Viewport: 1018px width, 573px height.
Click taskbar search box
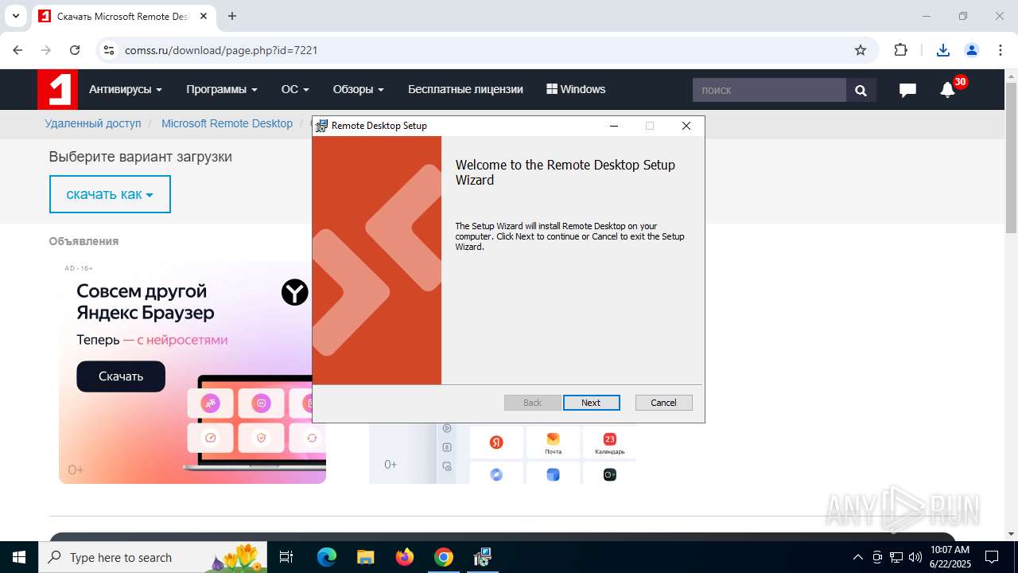[153, 557]
